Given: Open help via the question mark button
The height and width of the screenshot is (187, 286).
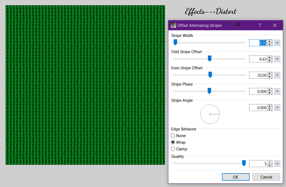Looking at the screenshot, I should click(259, 25).
